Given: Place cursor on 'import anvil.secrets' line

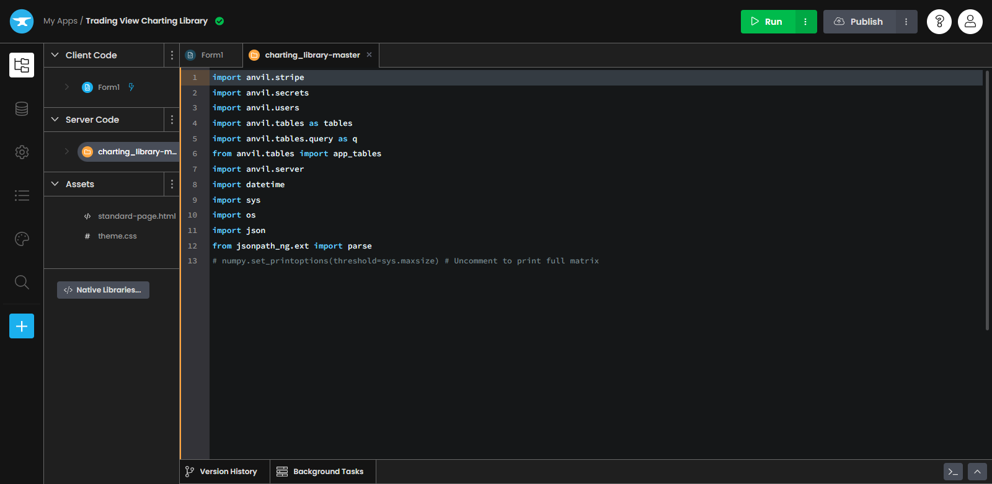Looking at the screenshot, I should [x=260, y=93].
